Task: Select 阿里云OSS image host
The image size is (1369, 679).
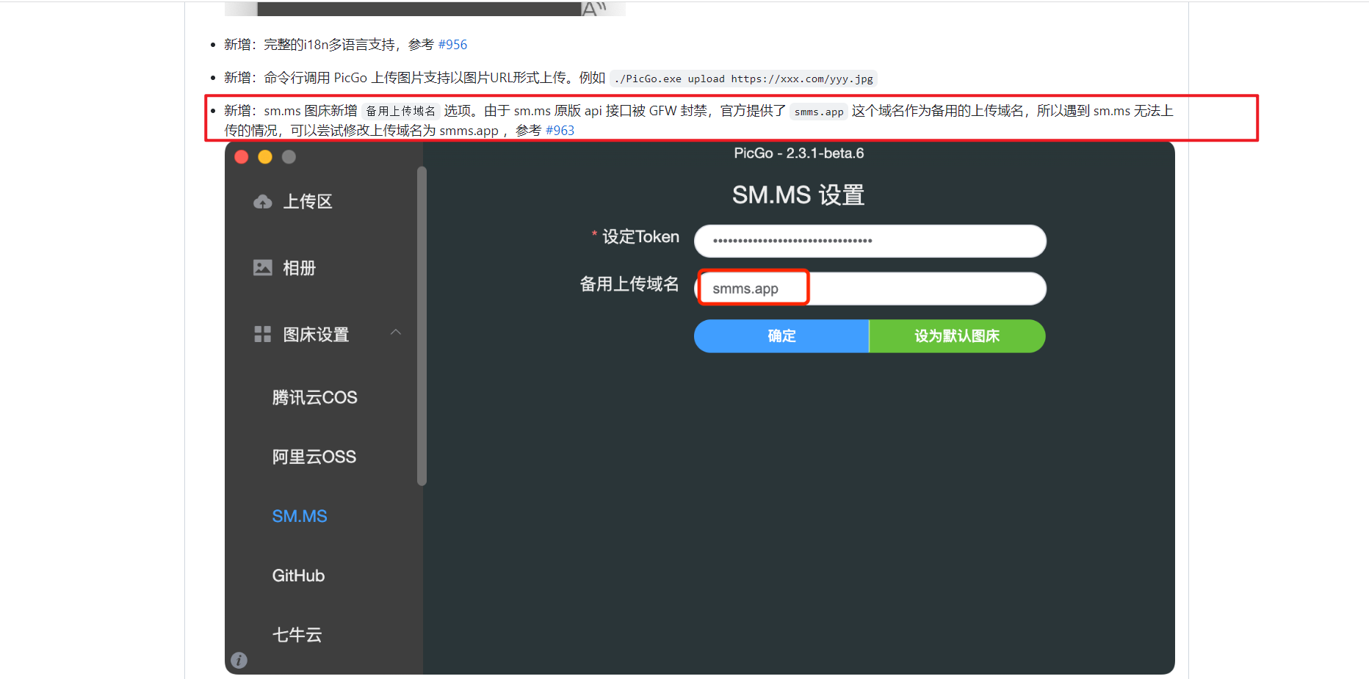Action: tap(314, 457)
